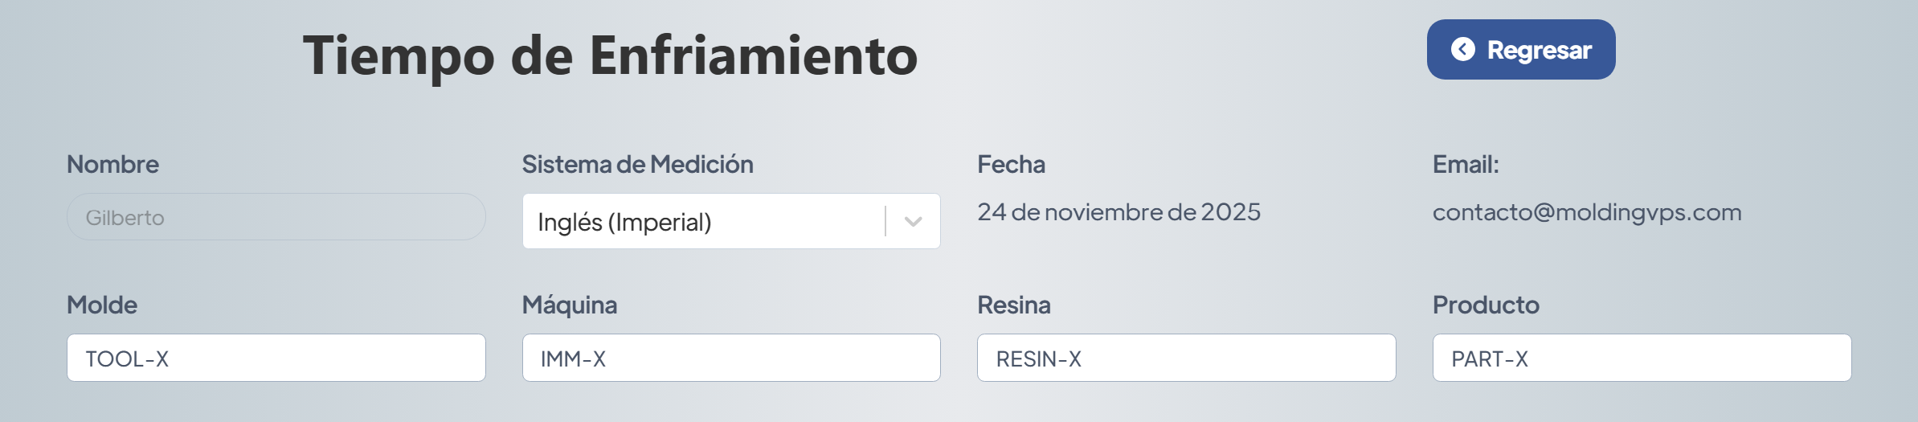Image resolution: width=1918 pixels, height=422 pixels.
Task: Focus the Máquina field containing IMM-X
Action: (730, 358)
